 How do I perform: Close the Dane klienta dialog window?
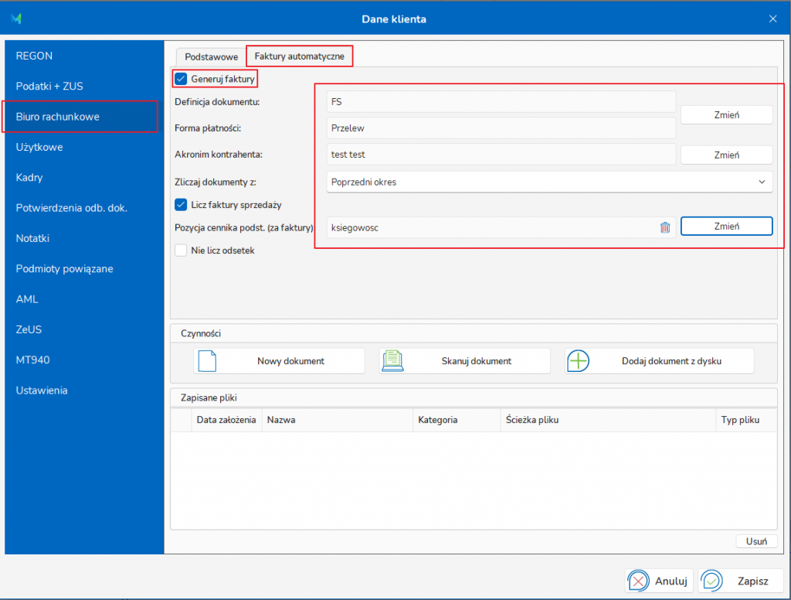773,19
